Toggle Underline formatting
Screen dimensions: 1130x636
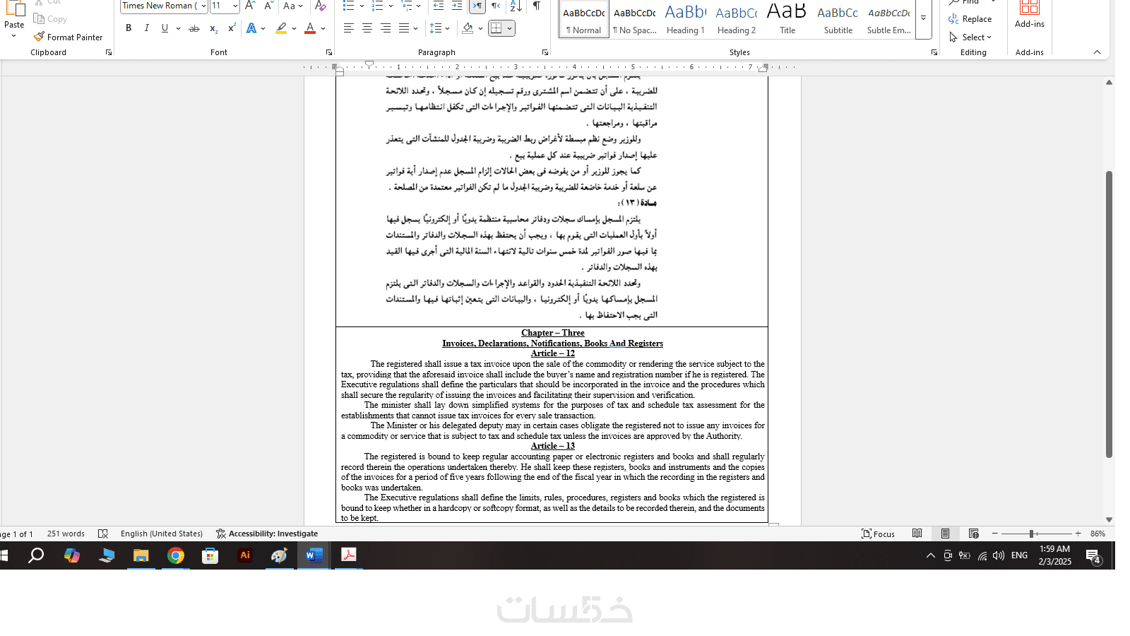tap(165, 28)
